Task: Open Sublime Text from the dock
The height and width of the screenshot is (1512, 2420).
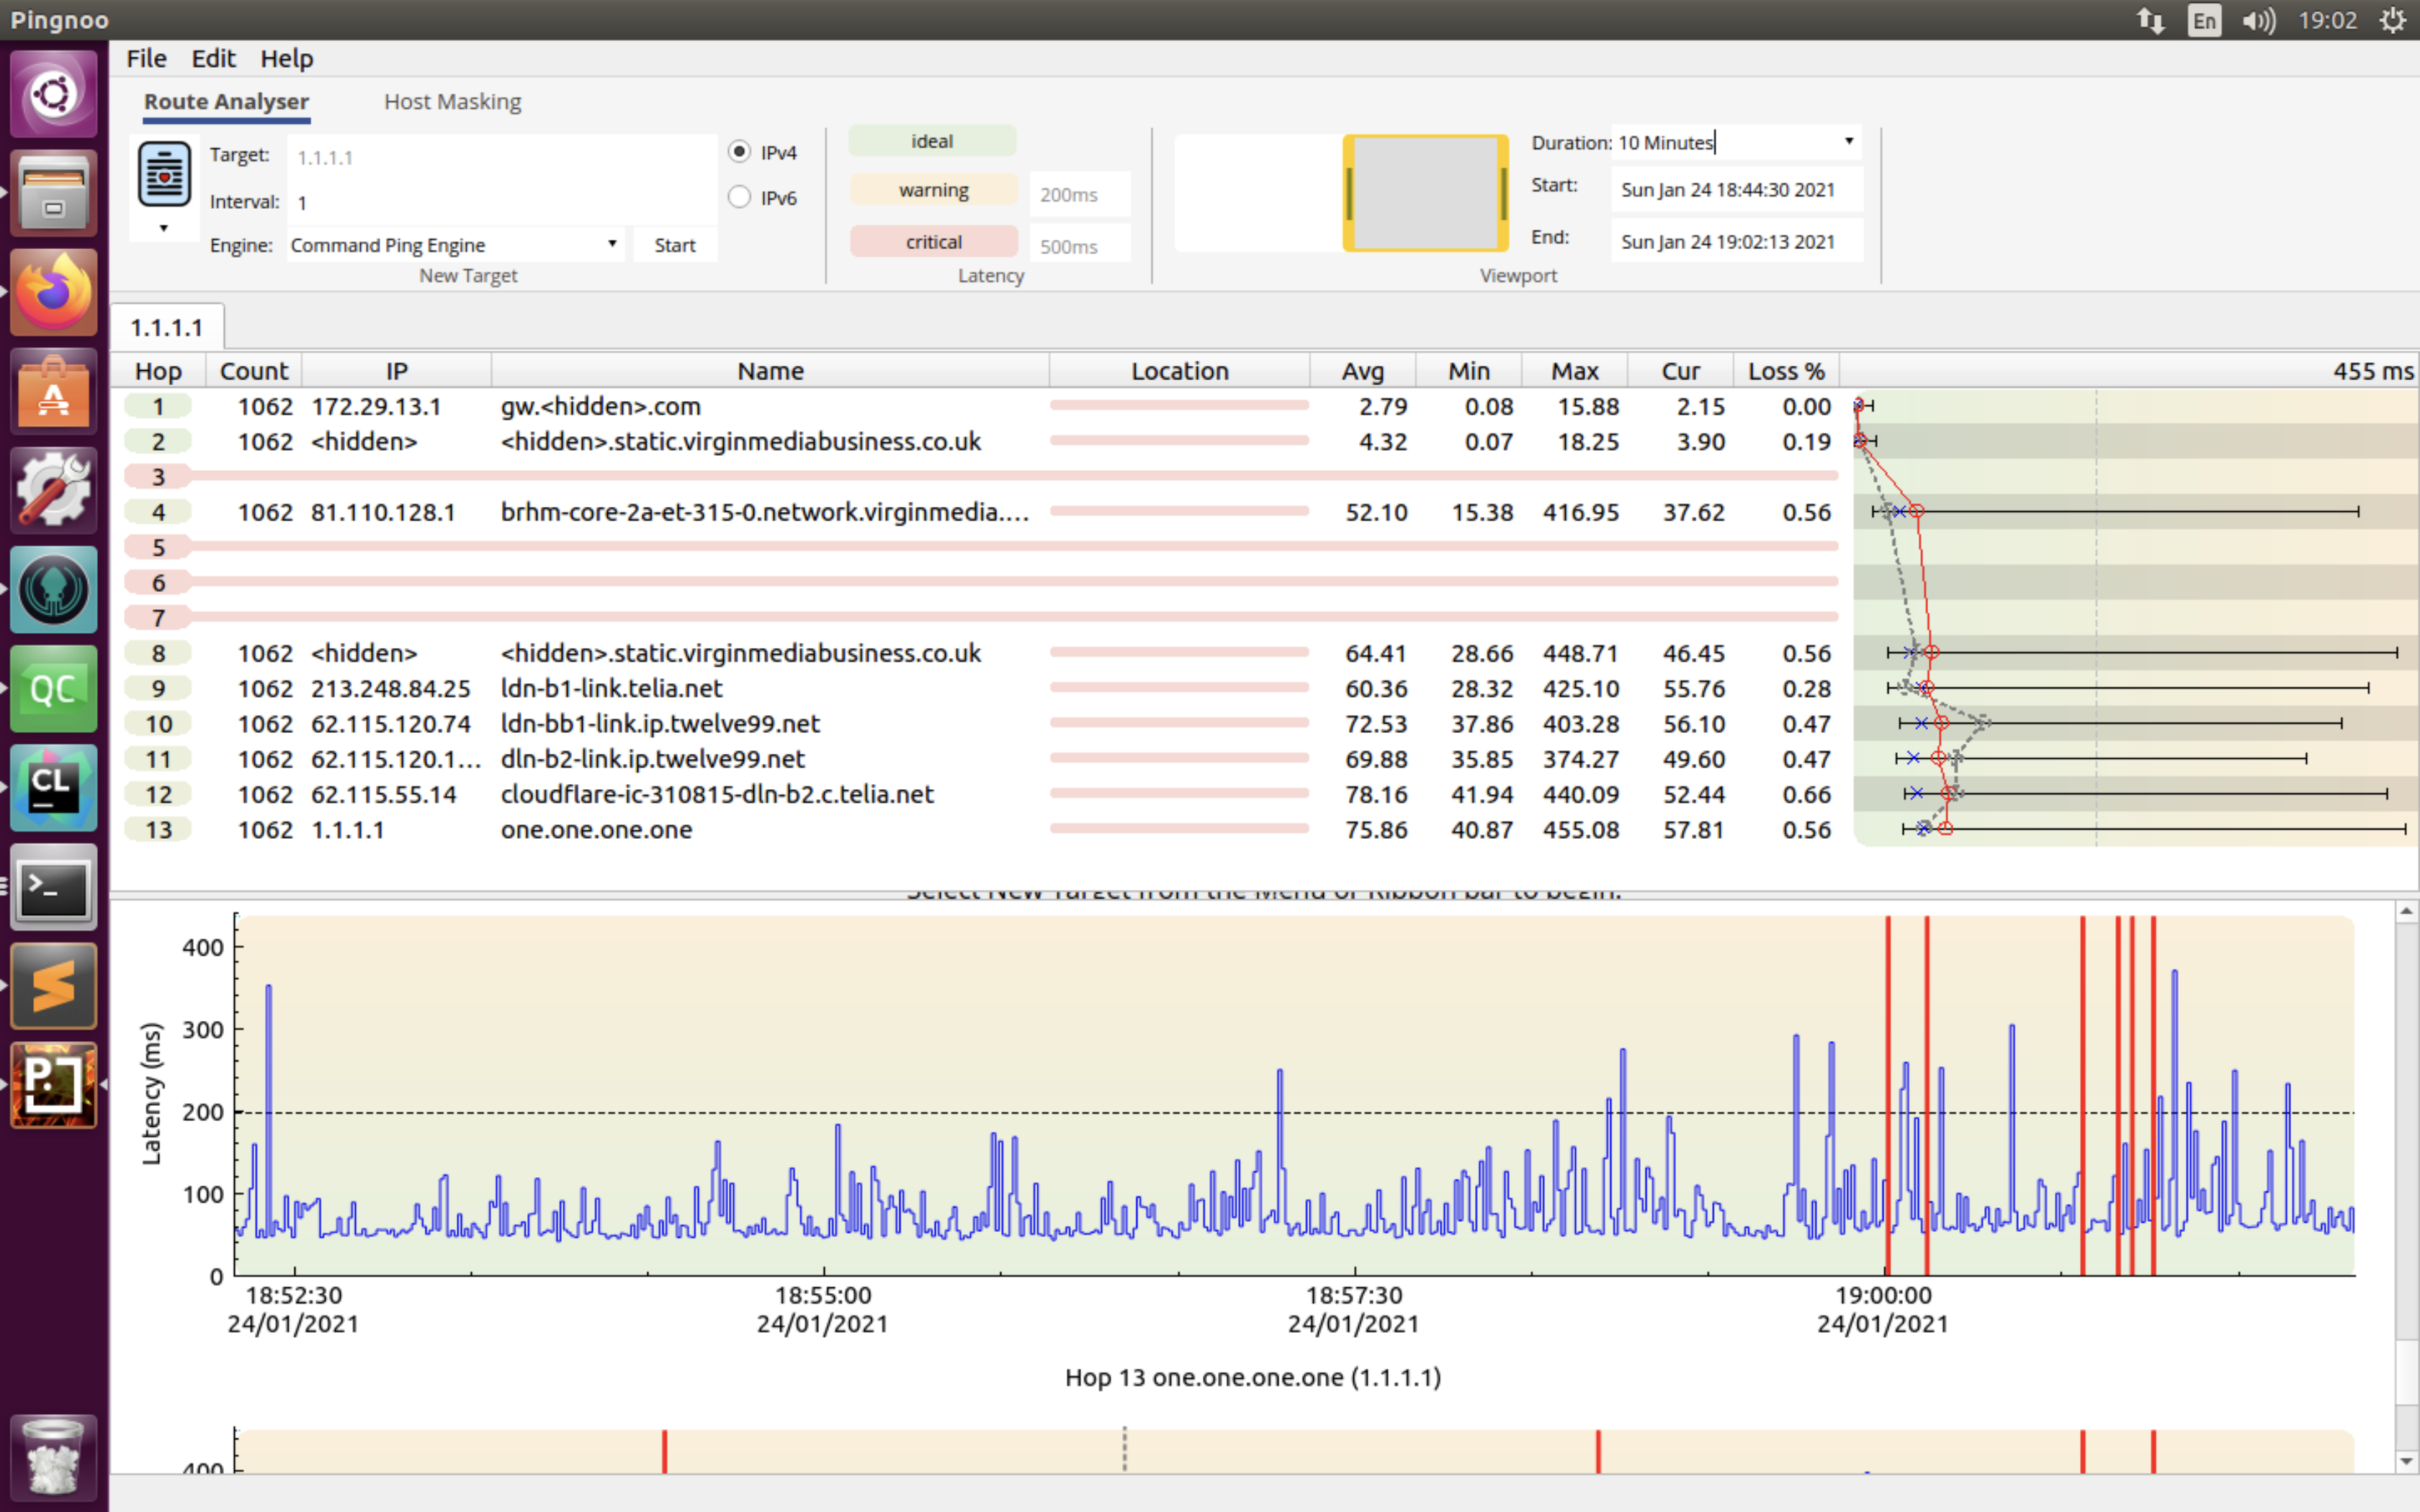Action: (53, 985)
